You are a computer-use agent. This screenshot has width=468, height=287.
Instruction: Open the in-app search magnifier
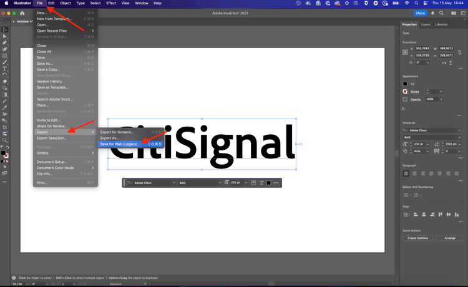[441, 13]
